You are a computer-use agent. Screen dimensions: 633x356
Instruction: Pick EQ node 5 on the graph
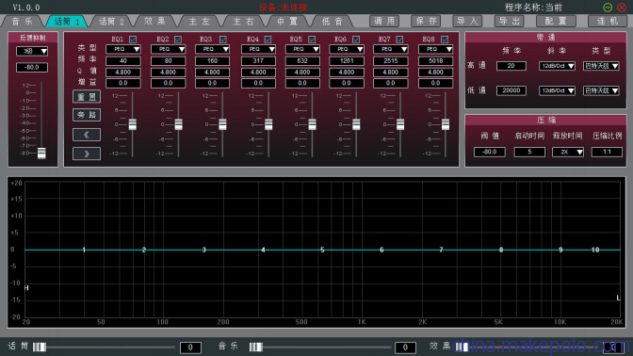322,250
